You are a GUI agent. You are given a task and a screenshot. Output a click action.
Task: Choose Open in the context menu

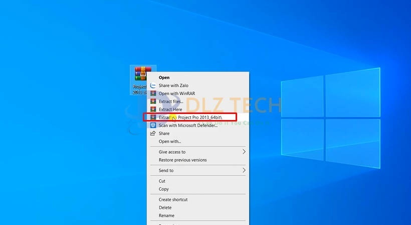click(198, 77)
